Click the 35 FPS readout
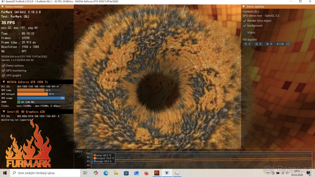 click(x=8, y=23)
